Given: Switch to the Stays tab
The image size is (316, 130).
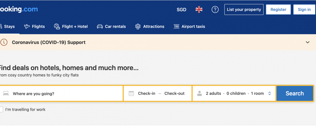Looking at the screenshot, I should pyautogui.click(x=7, y=26).
